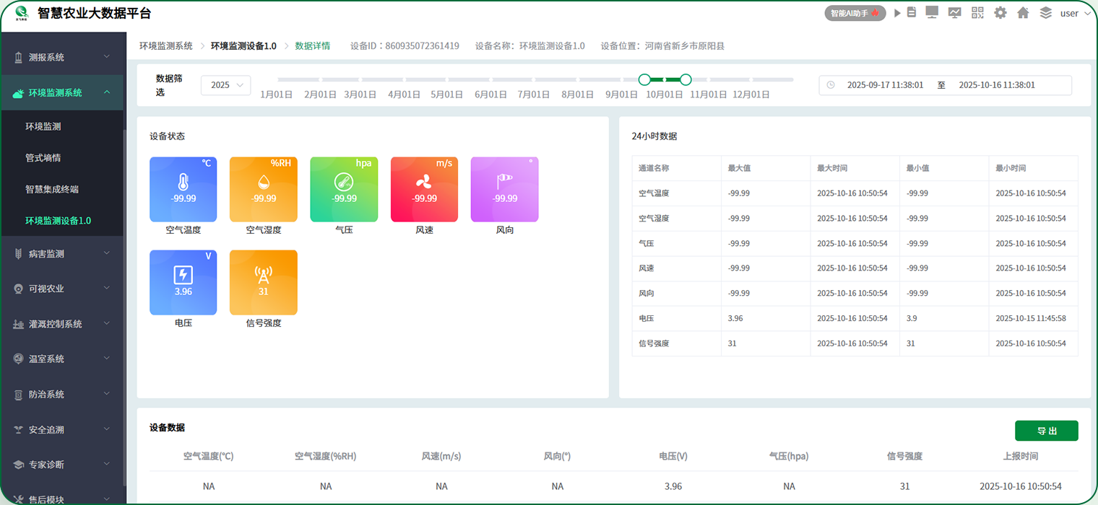The image size is (1098, 505).
Task: Open the 2025 year dropdown
Action: coord(226,84)
